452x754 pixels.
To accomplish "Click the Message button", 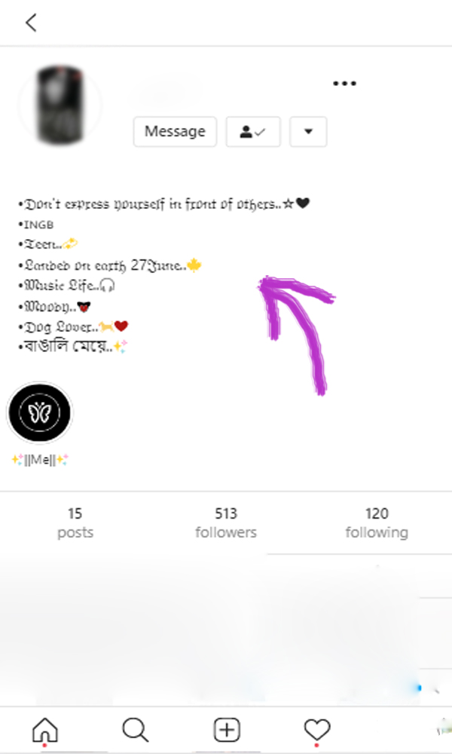I will [x=175, y=131].
